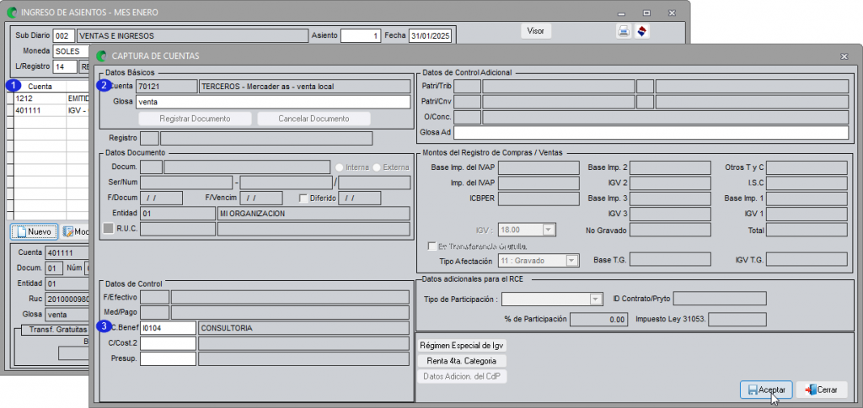Click the ID Contrato/Pryto field
Screen dimensions: 863x408
(x=720, y=299)
